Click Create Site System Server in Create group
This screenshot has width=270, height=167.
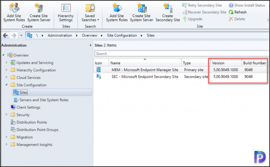click(x=39, y=12)
